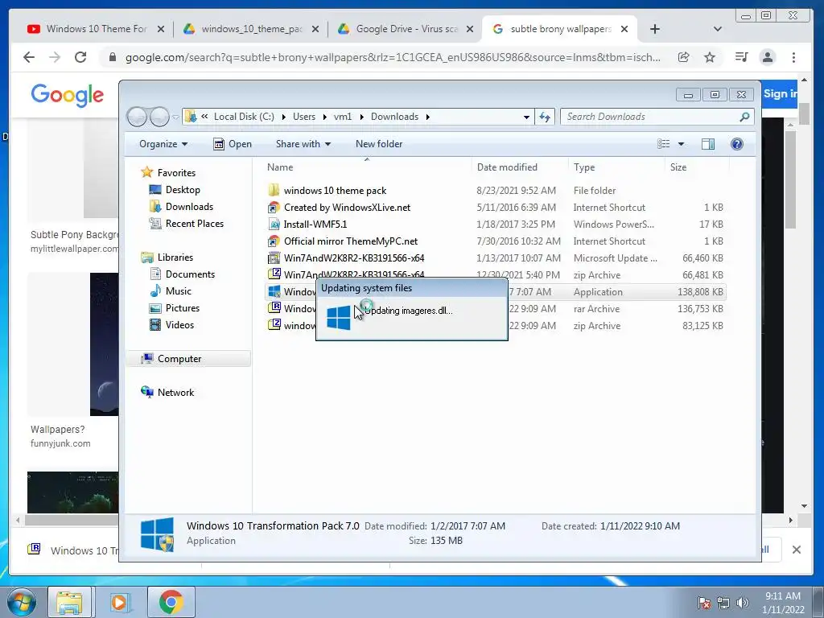Click vm1 in the breadcrumb path
Screen dimensions: 824x618
click(343, 117)
